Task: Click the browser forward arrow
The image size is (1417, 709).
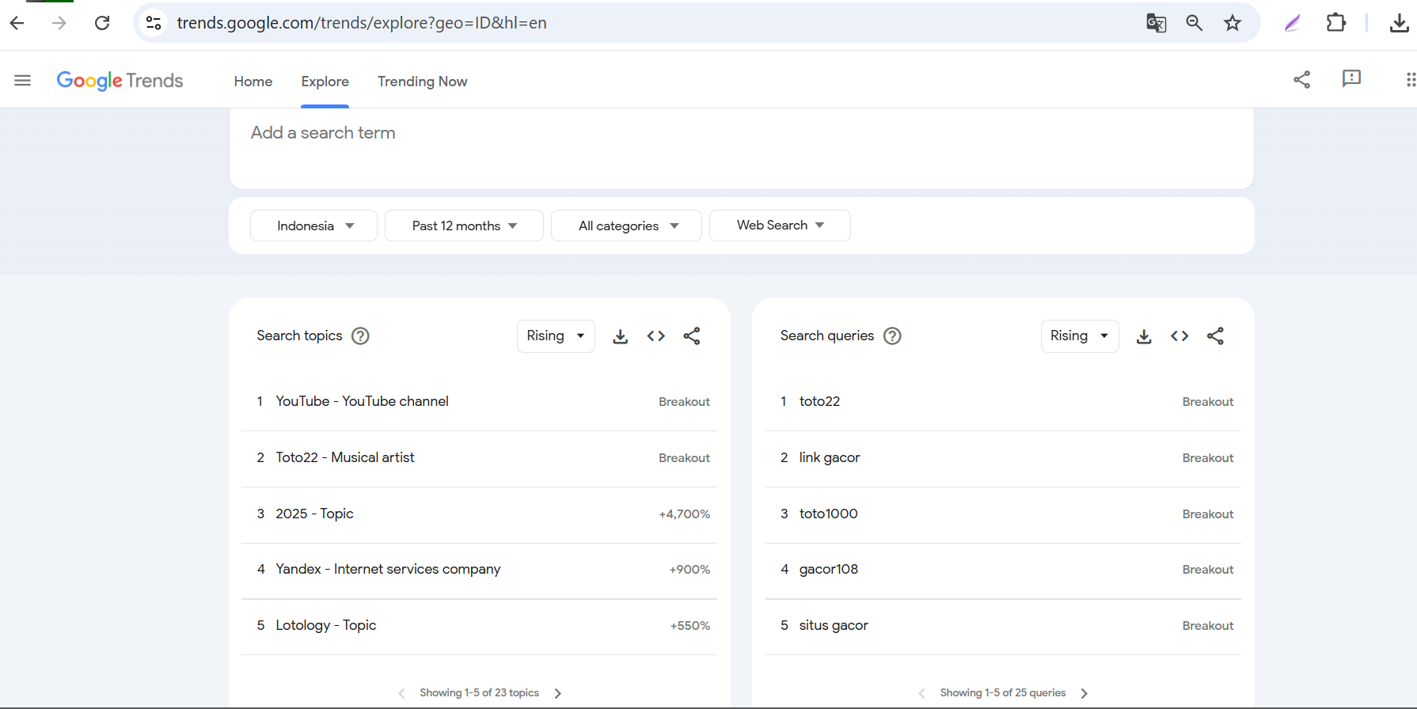Action: pos(59,23)
